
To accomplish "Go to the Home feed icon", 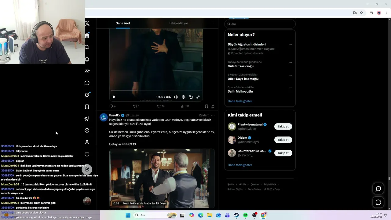I will pos(87,35).
